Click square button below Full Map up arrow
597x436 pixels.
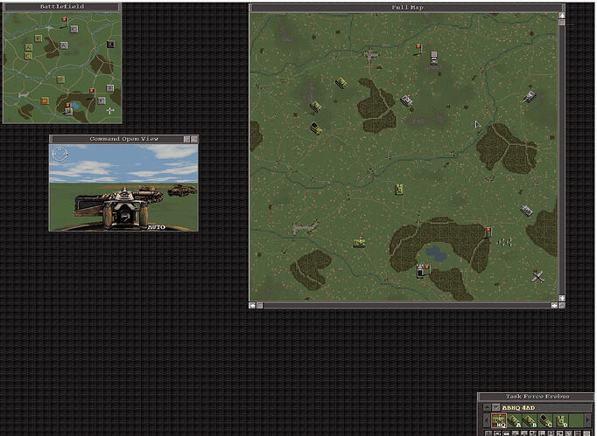tap(562, 23)
